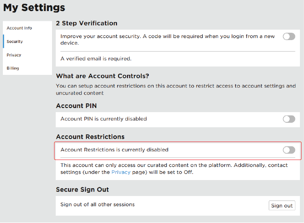Click "Account Restrictions is currently disabled" label
Viewport: 304px width, 223px height.
pos(114,150)
